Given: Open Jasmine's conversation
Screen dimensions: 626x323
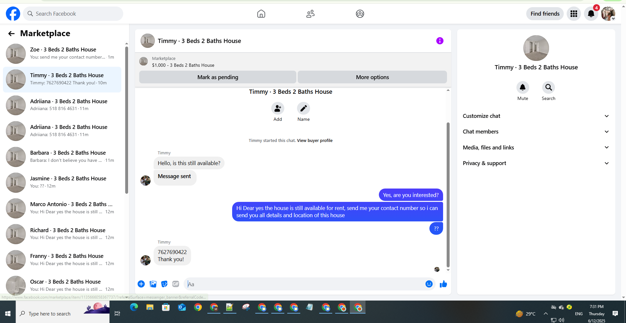Looking at the screenshot, I should point(62,182).
